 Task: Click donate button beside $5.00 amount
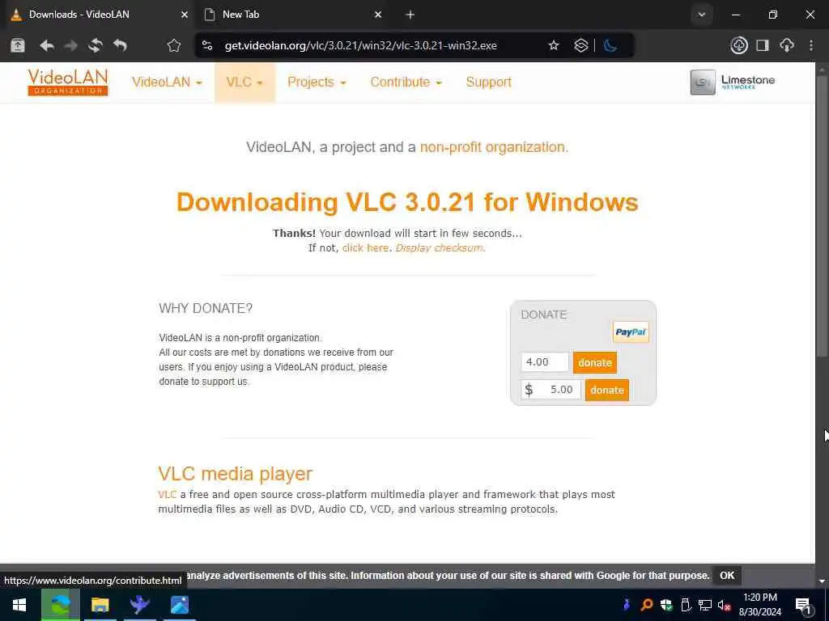pos(607,390)
